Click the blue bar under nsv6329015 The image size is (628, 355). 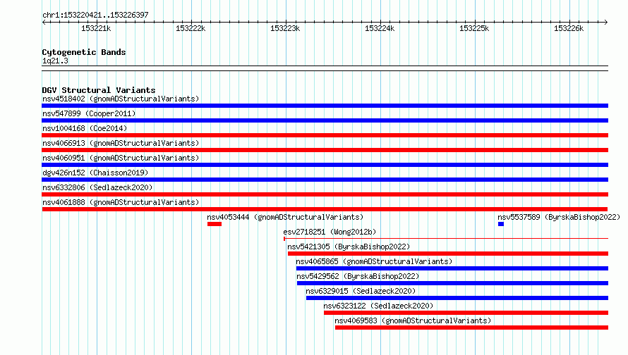tap(457, 298)
